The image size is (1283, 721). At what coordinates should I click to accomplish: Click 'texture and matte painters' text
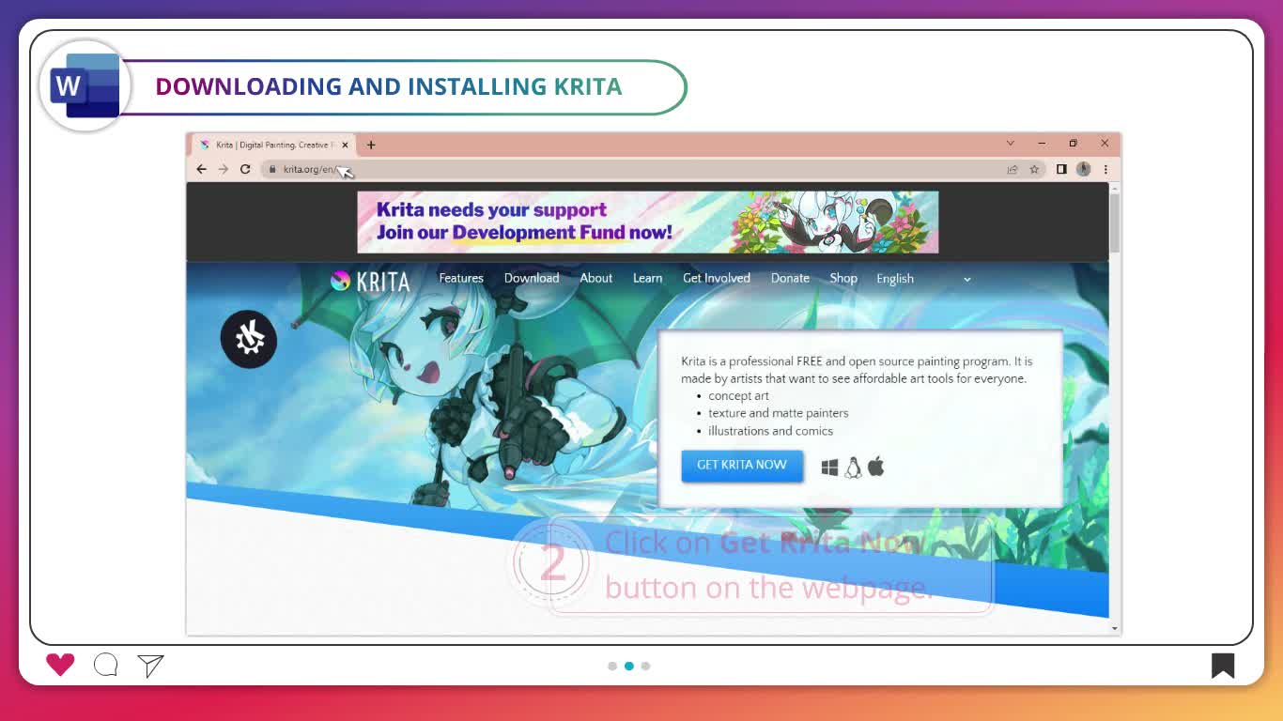coord(778,413)
